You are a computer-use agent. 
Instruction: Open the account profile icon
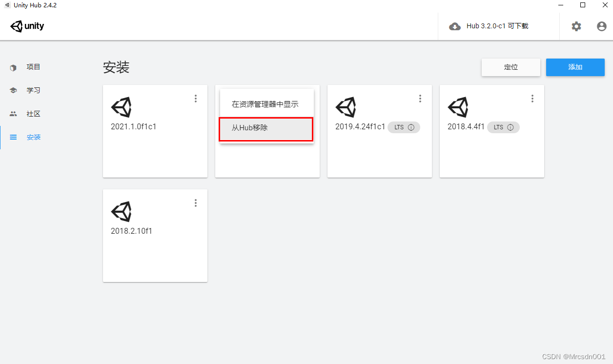[x=602, y=26]
